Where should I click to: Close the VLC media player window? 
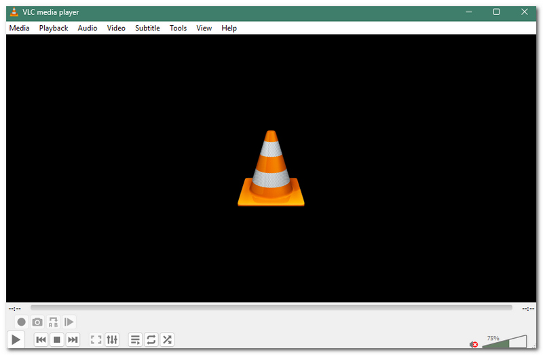tap(524, 12)
